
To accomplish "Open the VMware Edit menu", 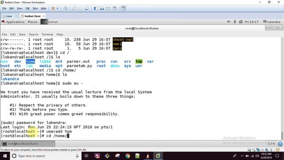I will click(12, 8).
